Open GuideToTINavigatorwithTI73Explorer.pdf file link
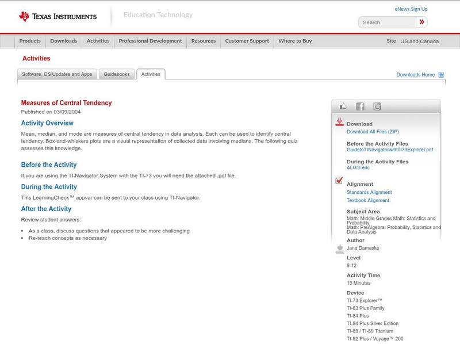460x344 pixels. pos(390,150)
